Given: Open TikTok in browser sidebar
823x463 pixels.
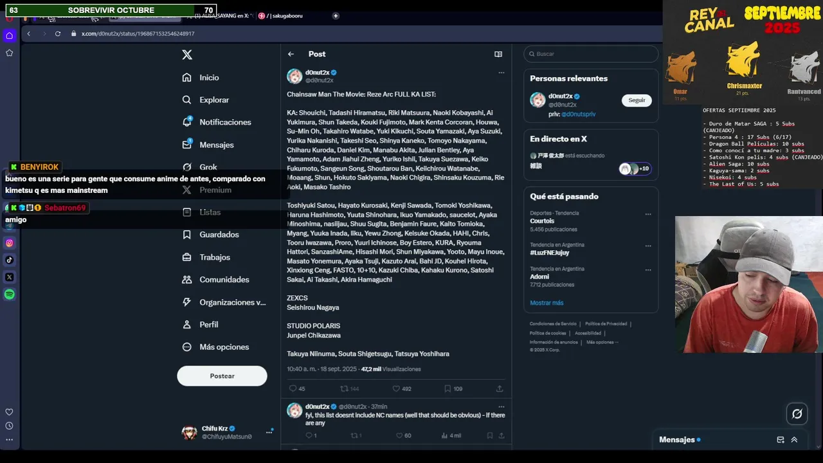Looking at the screenshot, I should [9, 260].
